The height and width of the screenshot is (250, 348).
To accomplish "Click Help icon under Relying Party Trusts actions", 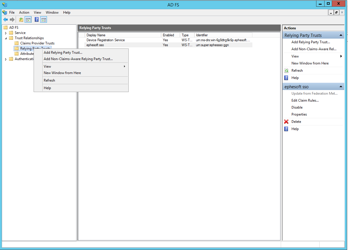I will click(286, 78).
